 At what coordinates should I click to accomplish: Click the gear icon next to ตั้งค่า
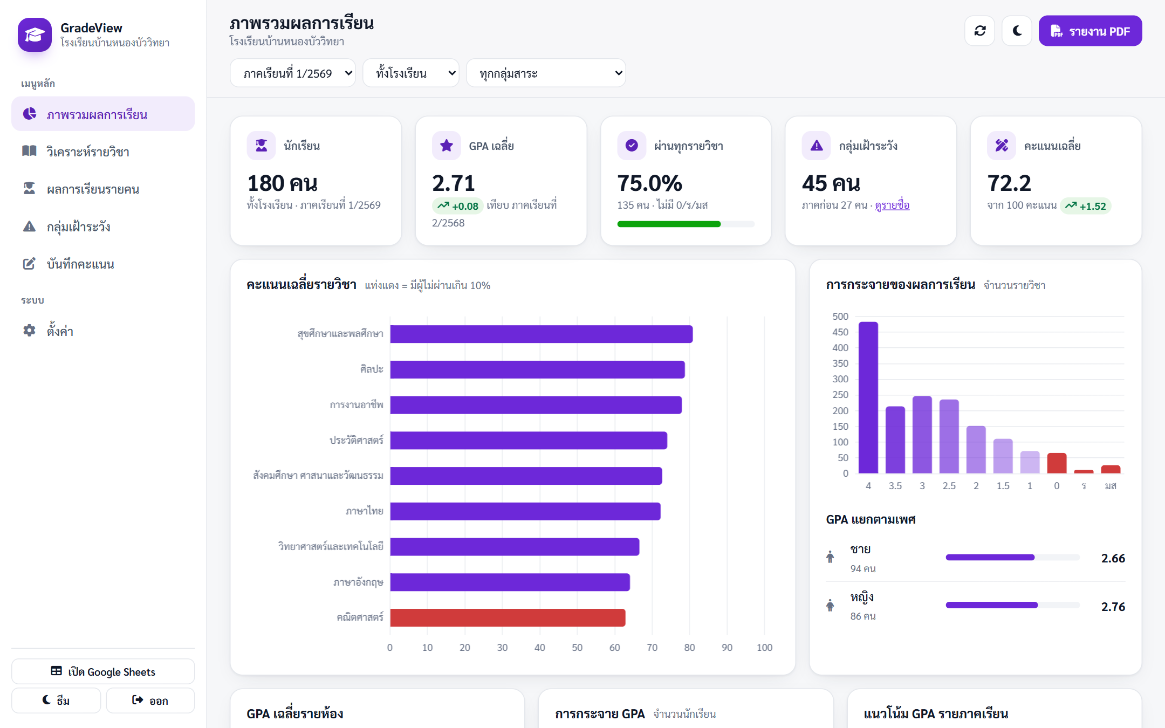[29, 330]
